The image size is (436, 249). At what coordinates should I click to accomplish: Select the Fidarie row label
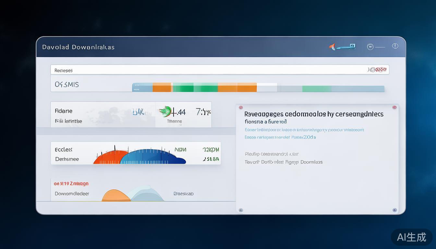(64, 111)
